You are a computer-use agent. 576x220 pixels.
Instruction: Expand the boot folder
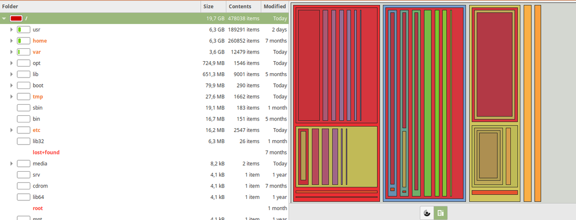tap(12, 86)
